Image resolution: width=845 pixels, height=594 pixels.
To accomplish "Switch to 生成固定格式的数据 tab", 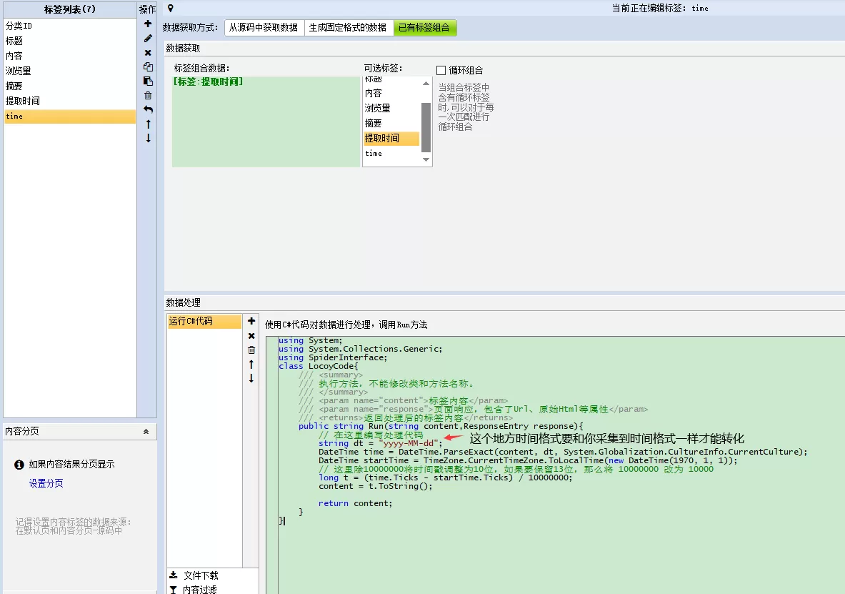I will pos(348,27).
